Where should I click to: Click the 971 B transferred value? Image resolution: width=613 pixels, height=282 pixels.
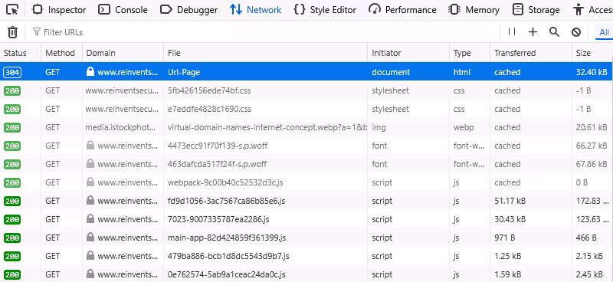(504, 238)
